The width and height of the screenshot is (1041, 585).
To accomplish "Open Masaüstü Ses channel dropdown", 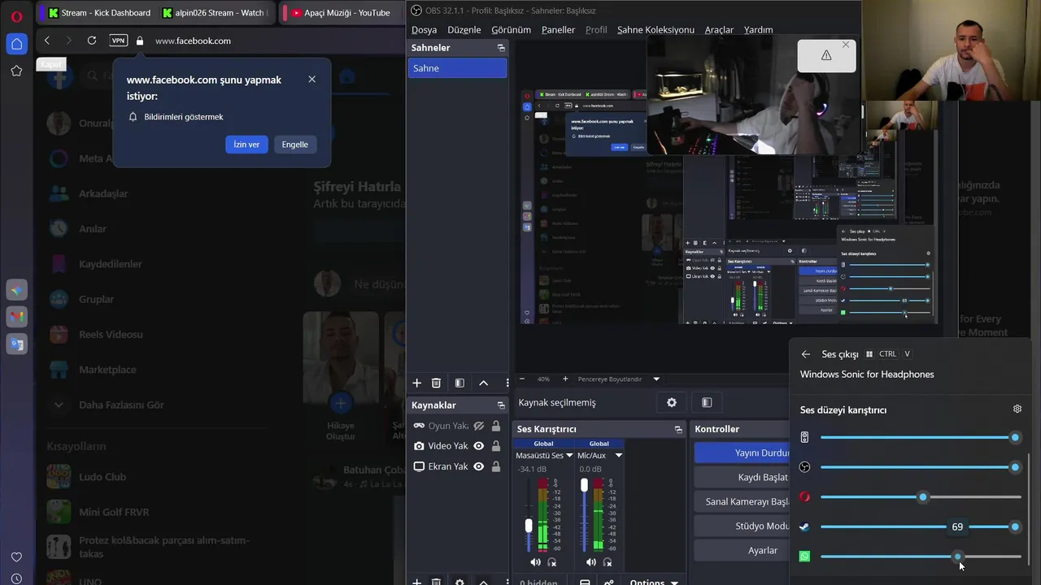I will 569,456.
